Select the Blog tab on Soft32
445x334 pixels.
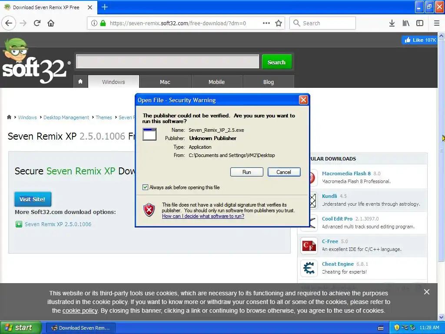(x=268, y=82)
